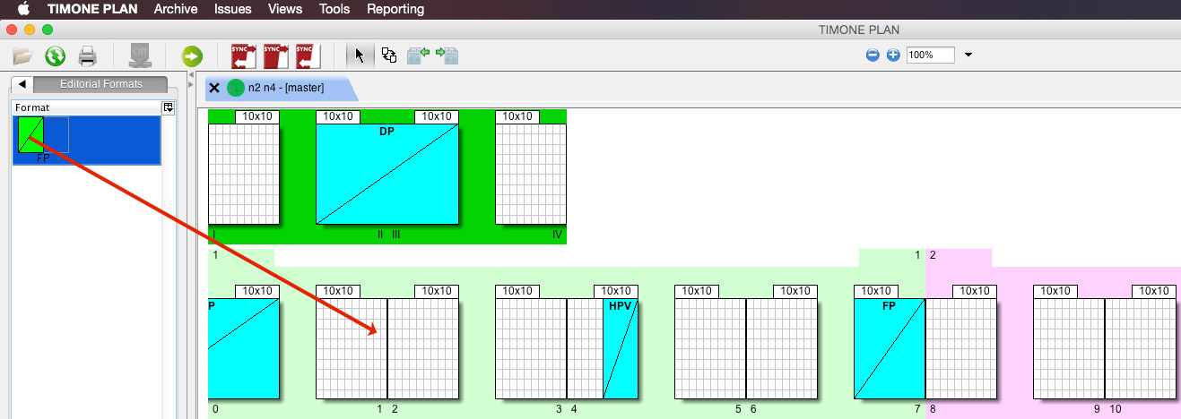Image resolution: width=1181 pixels, height=419 pixels.
Task: Click the printer icon
Action: click(x=87, y=56)
